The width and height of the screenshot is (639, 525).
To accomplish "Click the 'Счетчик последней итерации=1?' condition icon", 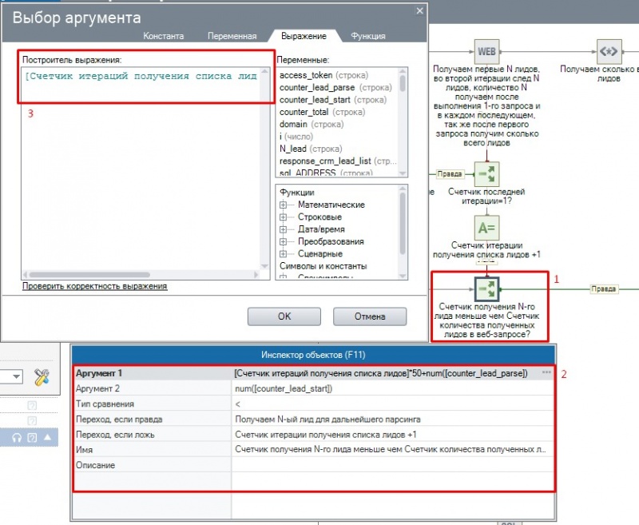I will [x=486, y=174].
